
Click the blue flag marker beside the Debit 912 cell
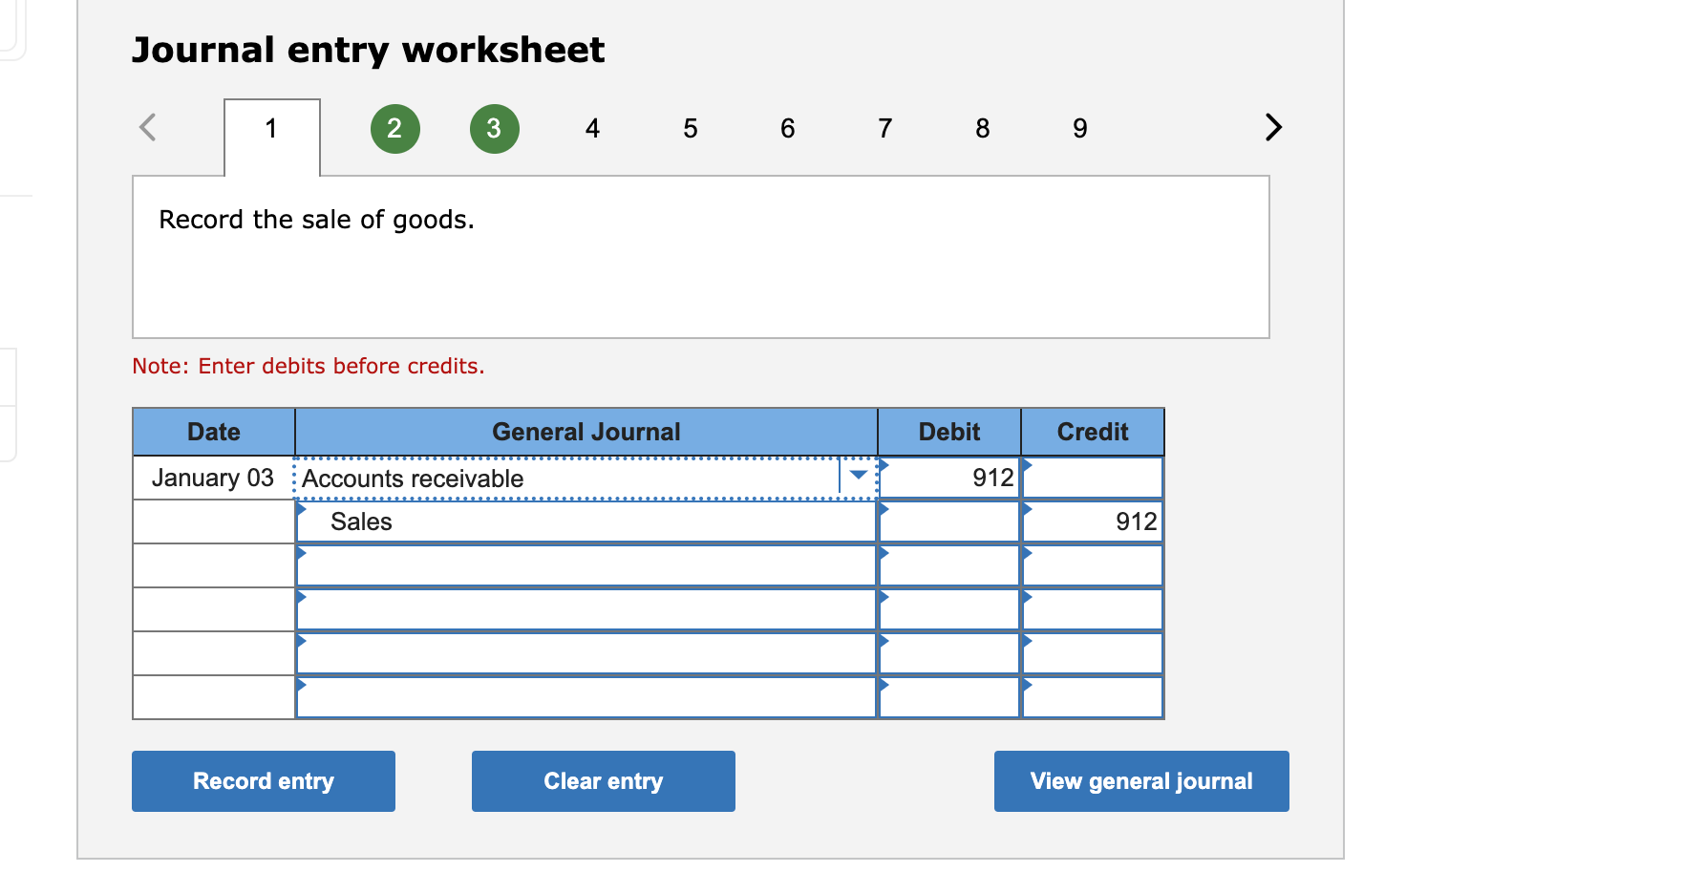click(x=883, y=468)
